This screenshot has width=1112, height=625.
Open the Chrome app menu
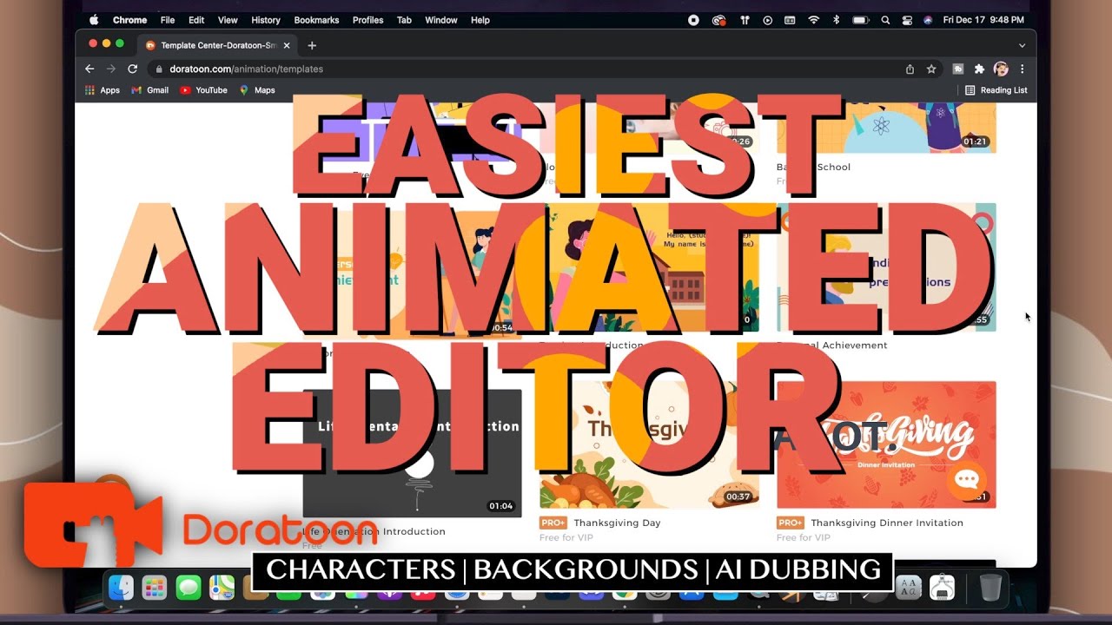[129, 20]
